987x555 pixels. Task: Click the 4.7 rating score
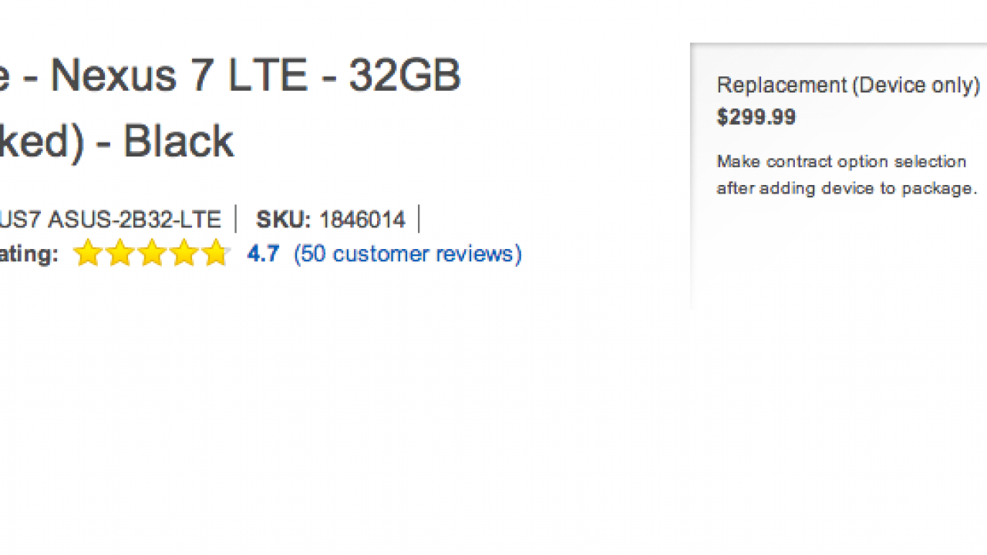coord(263,254)
